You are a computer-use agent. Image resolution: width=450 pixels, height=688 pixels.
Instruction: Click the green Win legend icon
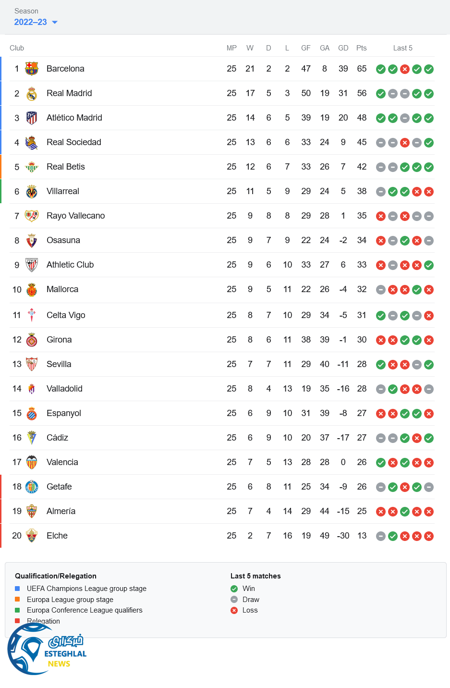tap(234, 589)
